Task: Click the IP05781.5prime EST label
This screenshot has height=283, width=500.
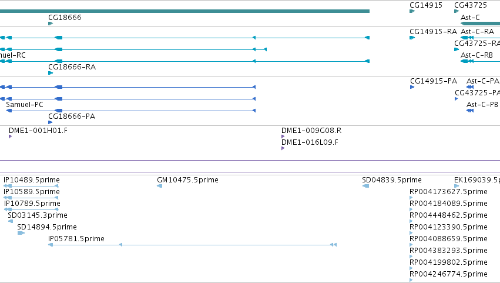Action: click(x=76, y=239)
